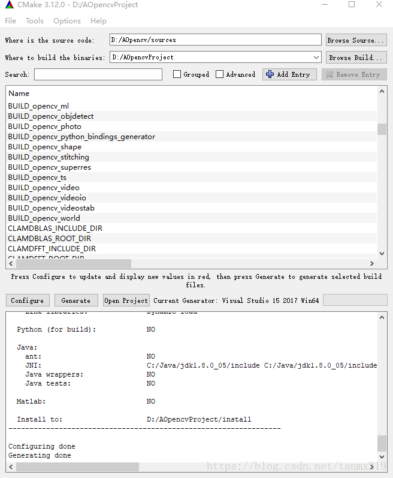Click the plus icon on Add Entry

270,74
